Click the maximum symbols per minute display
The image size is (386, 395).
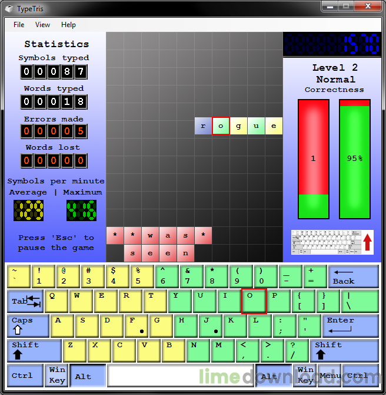click(x=81, y=210)
